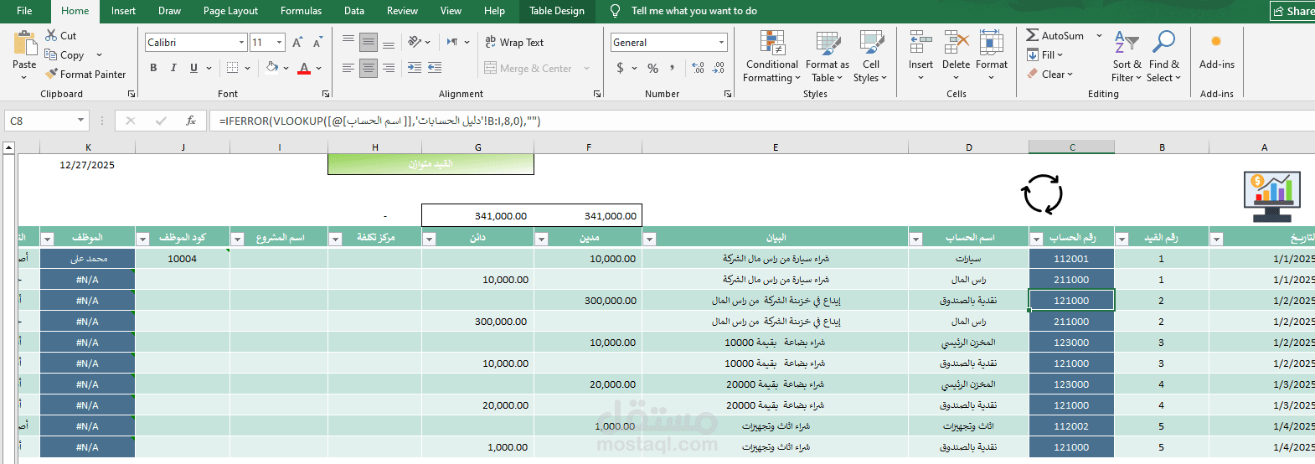Apply the Comma Style

pyautogui.click(x=673, y=68)
